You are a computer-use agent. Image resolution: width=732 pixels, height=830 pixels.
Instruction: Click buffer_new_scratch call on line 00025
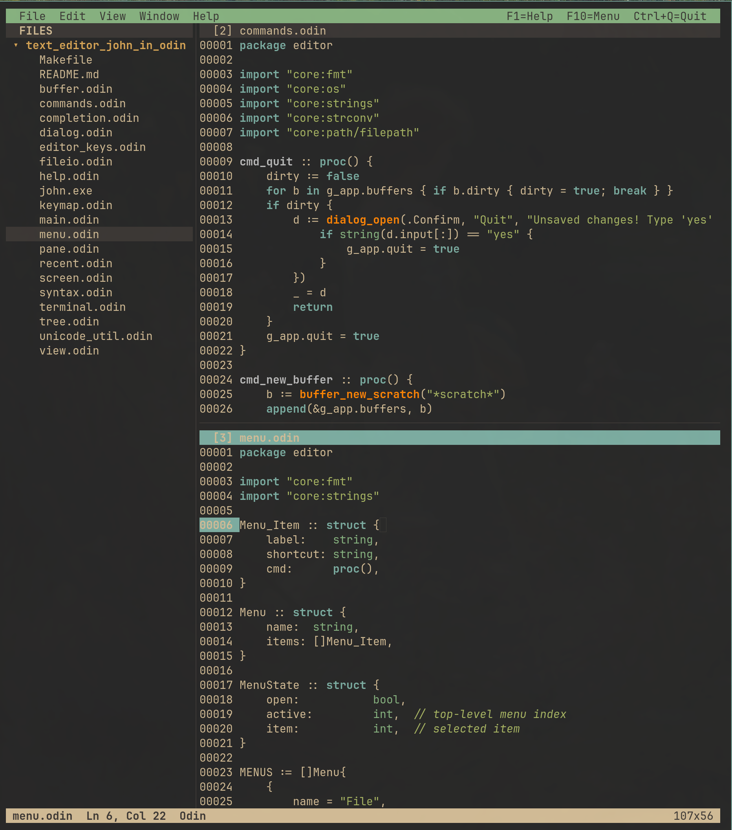(359, 395)
